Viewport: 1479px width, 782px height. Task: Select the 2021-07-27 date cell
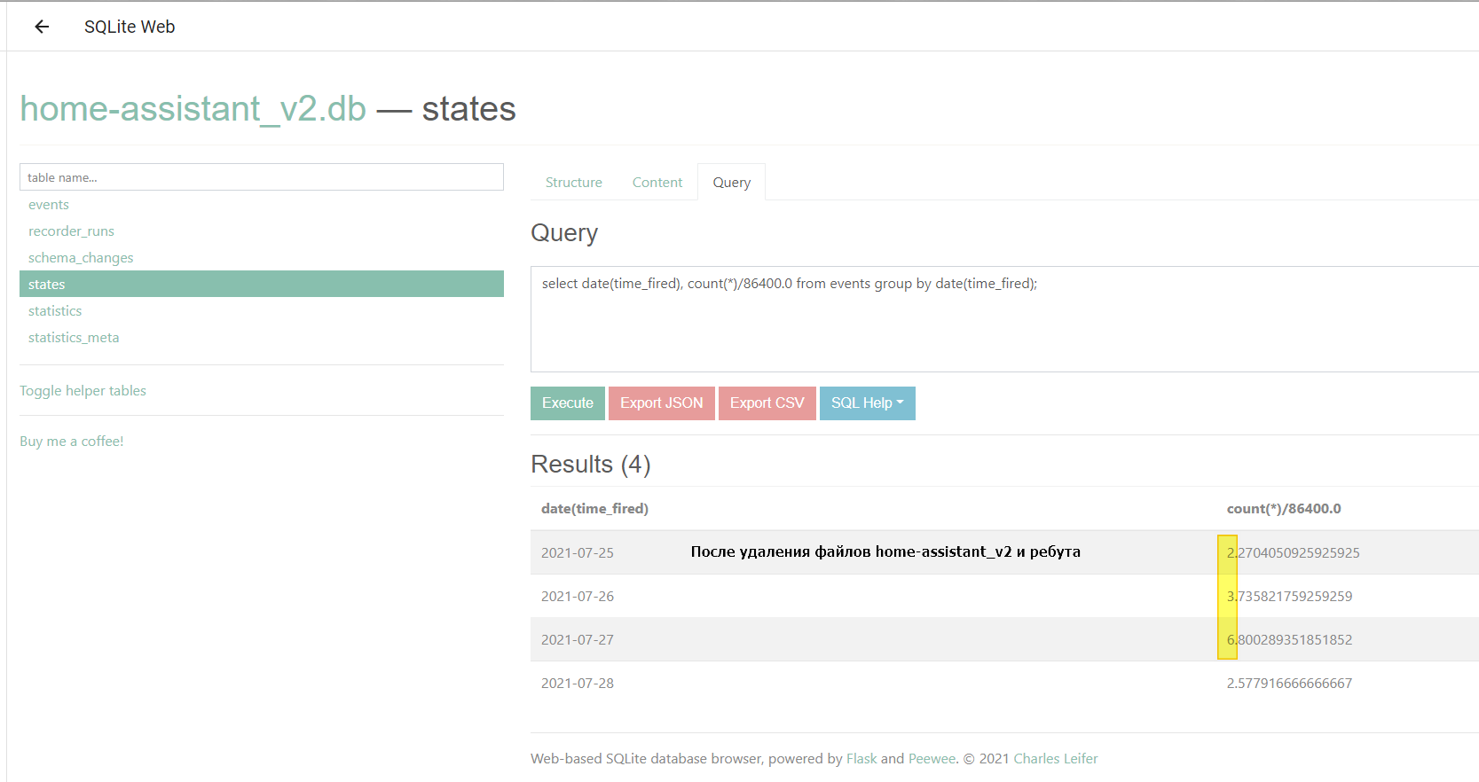[578, 639]
